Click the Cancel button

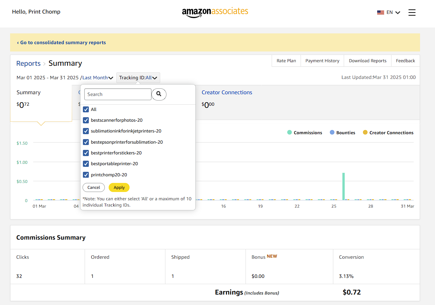click(94, 187)
